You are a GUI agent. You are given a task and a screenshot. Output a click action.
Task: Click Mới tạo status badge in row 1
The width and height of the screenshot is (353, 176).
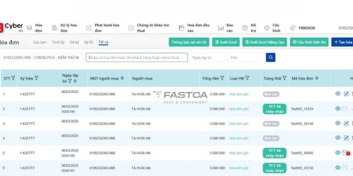pyautogui.click(x=271, y=94)
